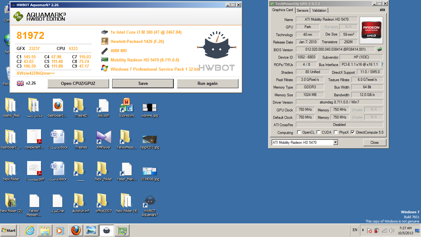
Task: Click the Memory Size 1024 MB field
Action: 310,95
